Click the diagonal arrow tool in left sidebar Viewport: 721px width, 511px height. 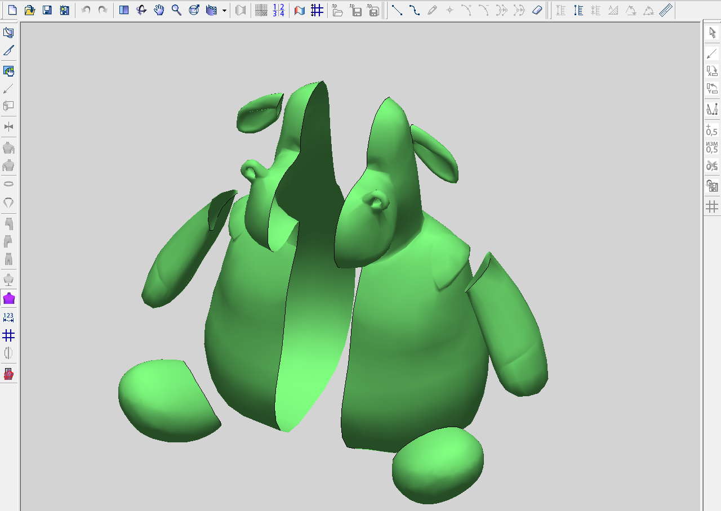point(8,88)
